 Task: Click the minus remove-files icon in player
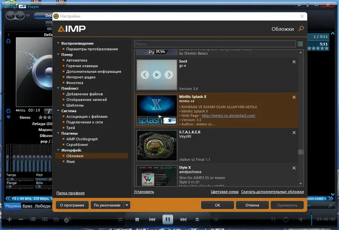point(21,219)
